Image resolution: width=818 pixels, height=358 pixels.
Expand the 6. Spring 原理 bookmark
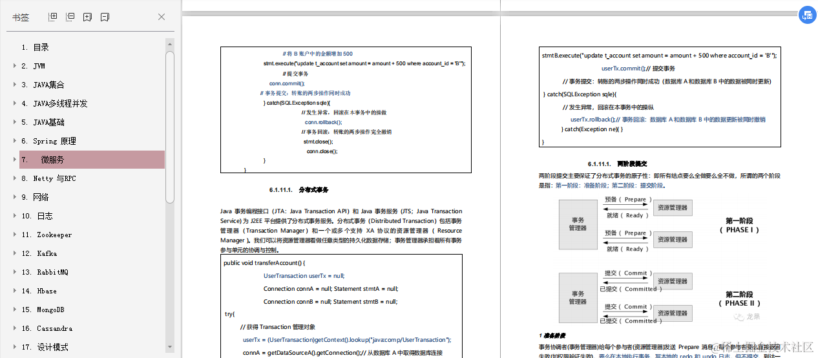tap(15, 141)
